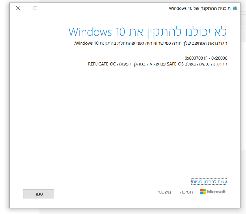Click the תוכנית ההתקנה של Windows 10 window title
This screenshot has width=246, height=214.
[x=200, y=8]
